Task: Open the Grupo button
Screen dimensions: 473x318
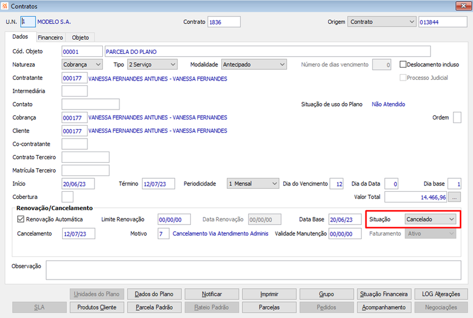Action: click(326, 294)
